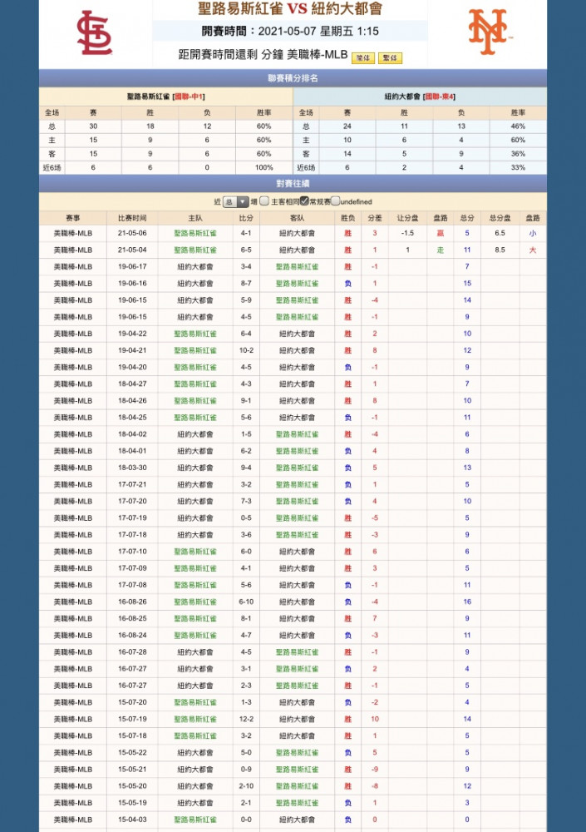Image resolution: width=586 pixels, height=832 pixels.
Task: Switch to Traditional Chinese with 繁体 button
Action: click(391, 58)
